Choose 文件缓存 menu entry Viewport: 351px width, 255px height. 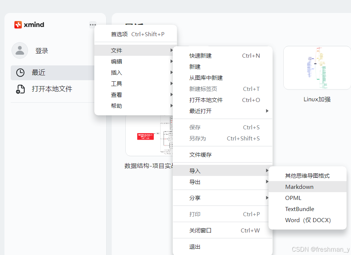point(223,154)
